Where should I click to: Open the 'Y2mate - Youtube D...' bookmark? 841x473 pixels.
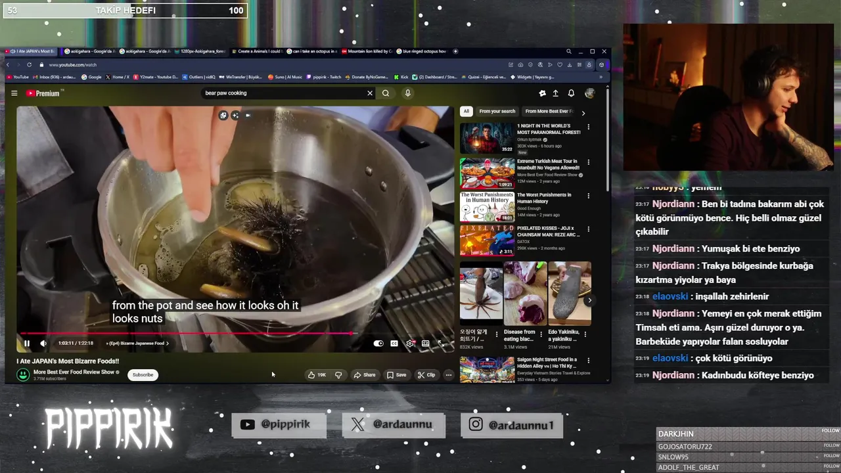[155, 77]
